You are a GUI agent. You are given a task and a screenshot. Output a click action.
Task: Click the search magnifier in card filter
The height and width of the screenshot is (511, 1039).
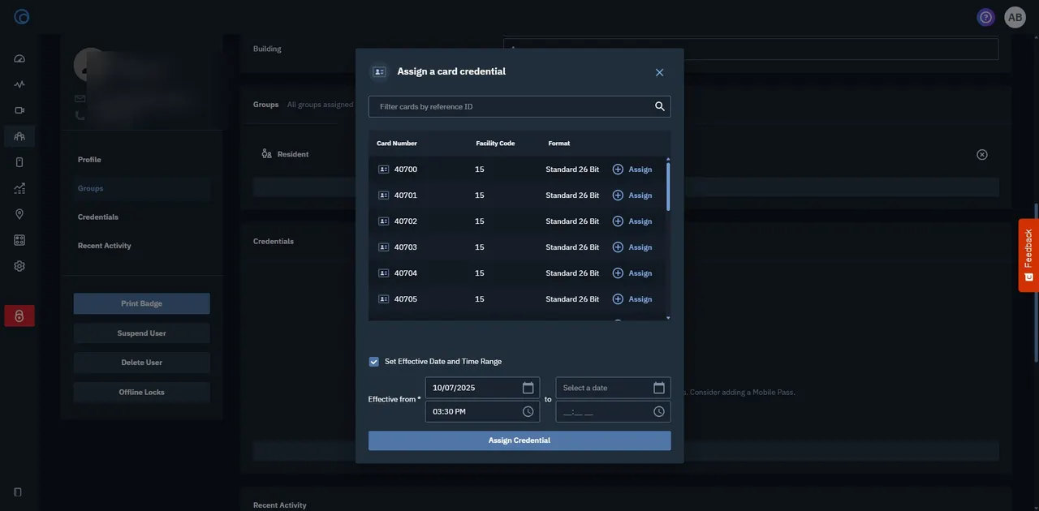tap(660, 106)
